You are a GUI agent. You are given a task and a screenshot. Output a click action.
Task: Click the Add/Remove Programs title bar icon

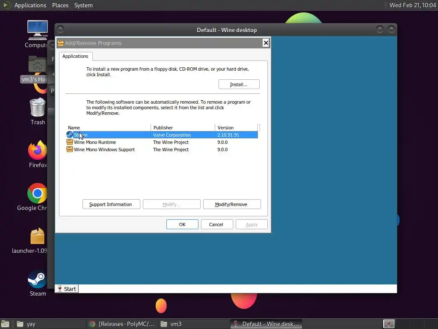[x=60, y=43]
